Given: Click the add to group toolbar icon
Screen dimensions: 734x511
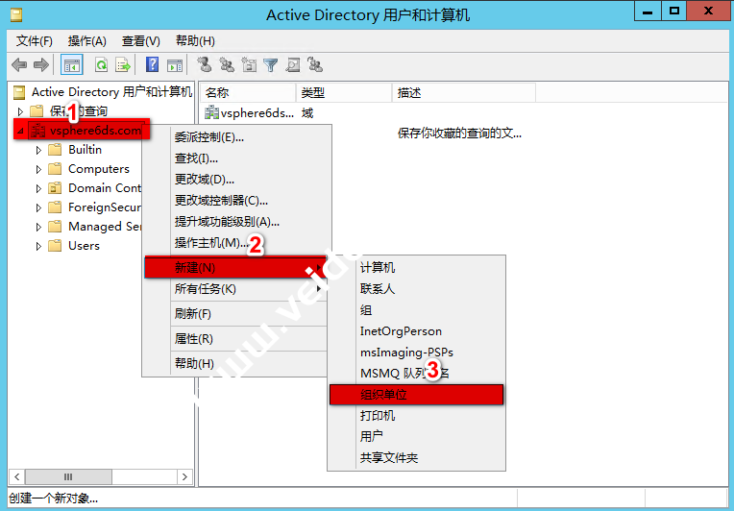Looking at the screenshot, I should pyautogui.click(x=315, y=64).
